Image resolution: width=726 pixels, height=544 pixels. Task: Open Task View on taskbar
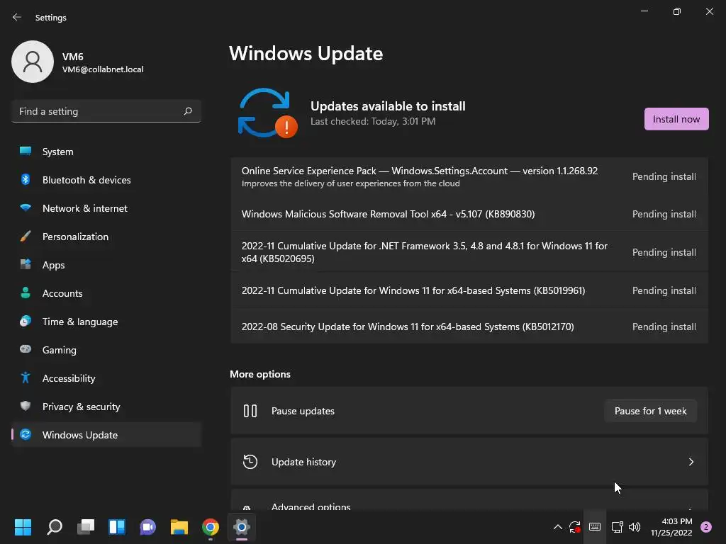(86, 527)
